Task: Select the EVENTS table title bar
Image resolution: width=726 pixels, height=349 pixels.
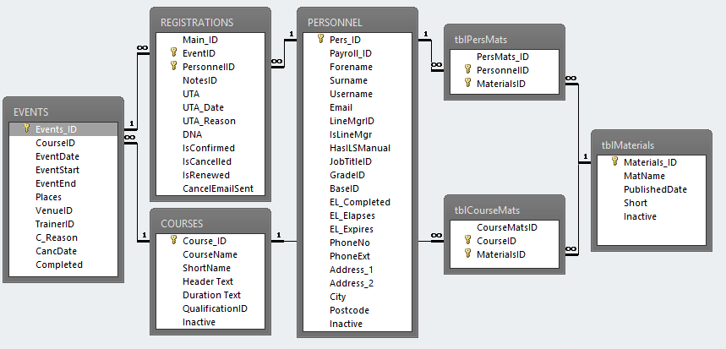Action: tap(63, 111)
